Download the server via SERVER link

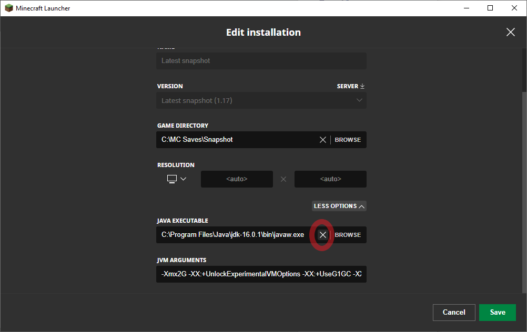(351, 86)
